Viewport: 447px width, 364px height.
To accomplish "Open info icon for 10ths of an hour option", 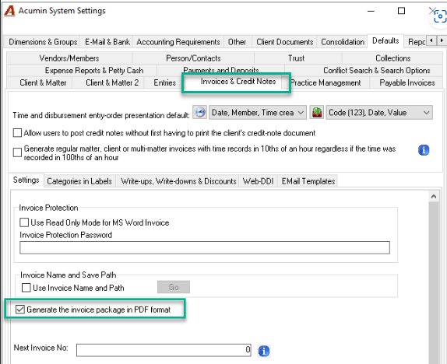I will [x=424, y=150].
